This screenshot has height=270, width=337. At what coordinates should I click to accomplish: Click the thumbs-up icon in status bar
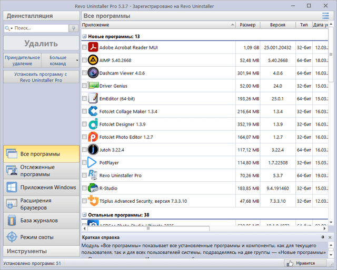289,263
